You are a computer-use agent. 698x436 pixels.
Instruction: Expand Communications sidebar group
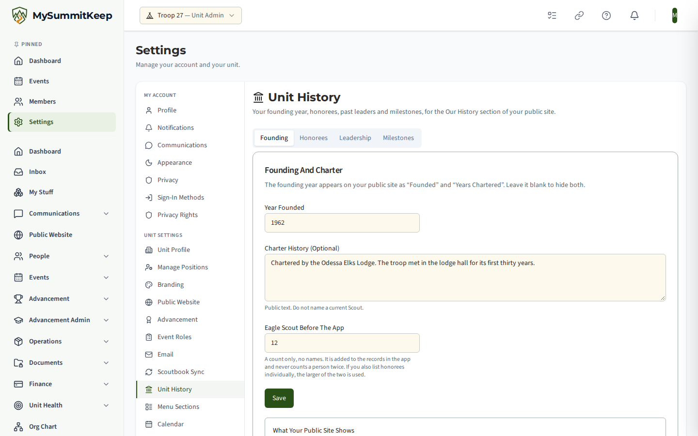62,214
